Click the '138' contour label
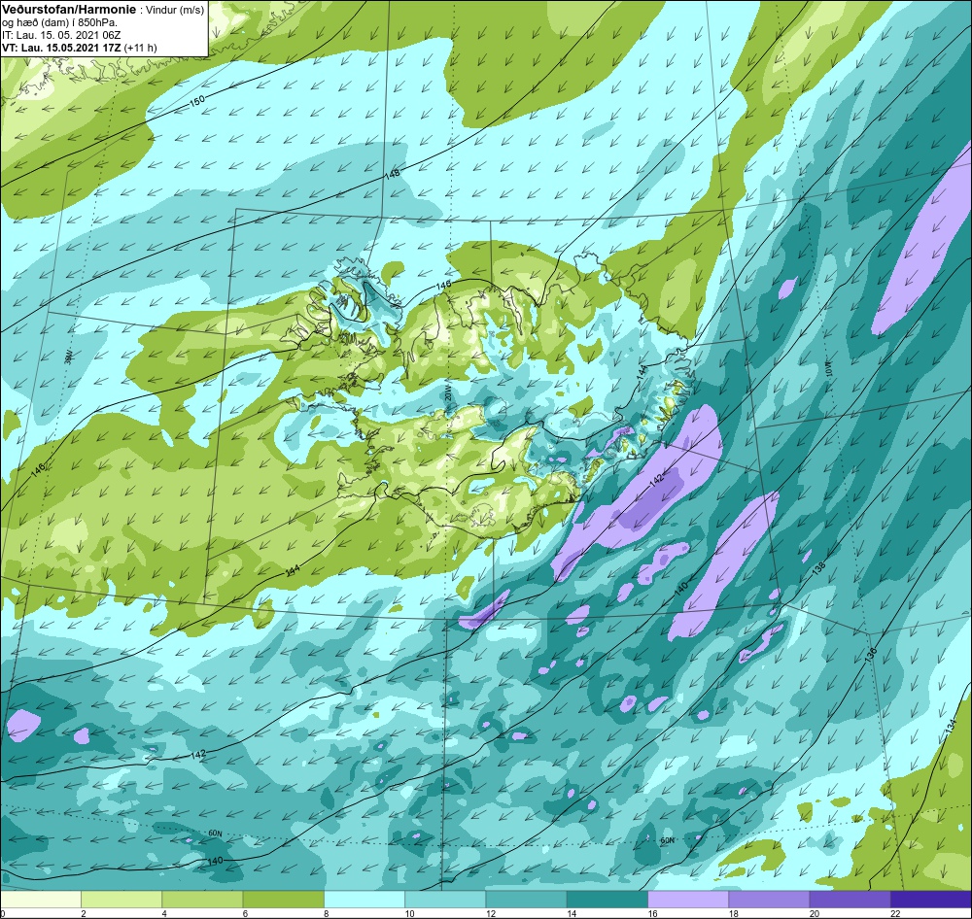Screen dimensions: 972x919 (x=819, y=567)
